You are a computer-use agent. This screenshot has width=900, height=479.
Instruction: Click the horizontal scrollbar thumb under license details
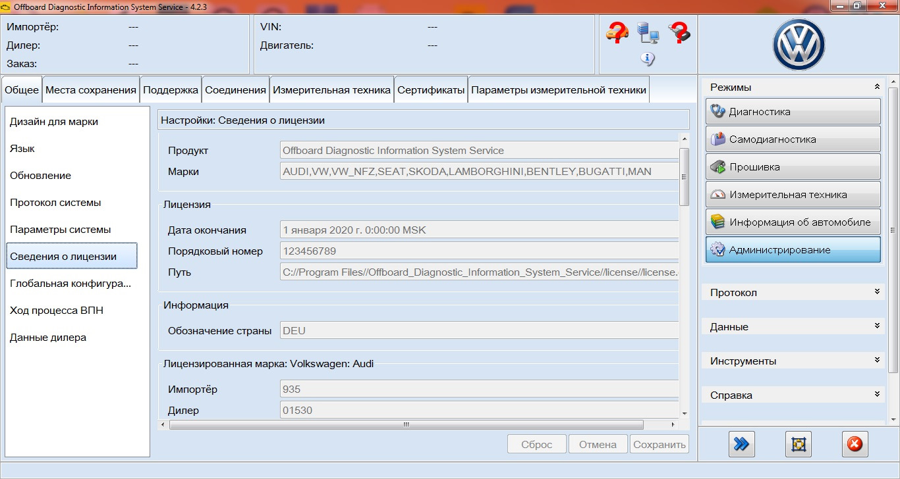click(x=407, y=424)
